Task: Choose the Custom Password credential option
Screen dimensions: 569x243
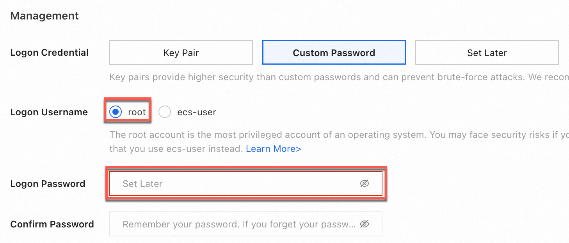Action: [x=334, y=53]
